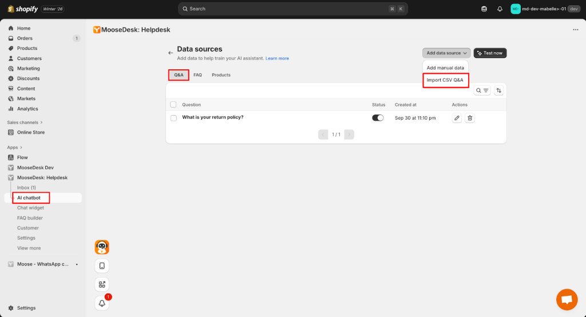Click the trash delete icon in Actions column
The width and height of the screenshot is (586, 317).
470,118
